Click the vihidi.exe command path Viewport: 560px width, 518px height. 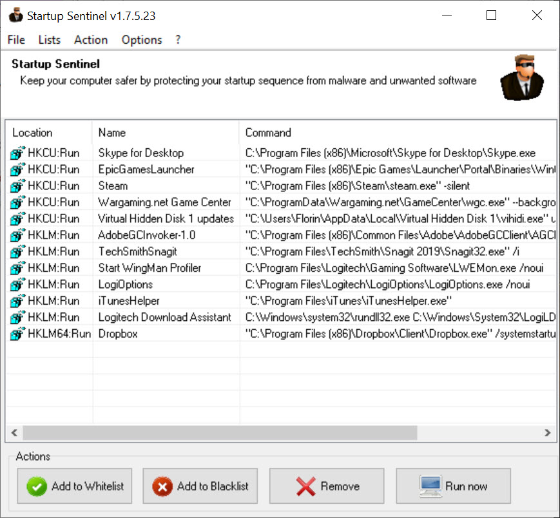tap(400, 218)
